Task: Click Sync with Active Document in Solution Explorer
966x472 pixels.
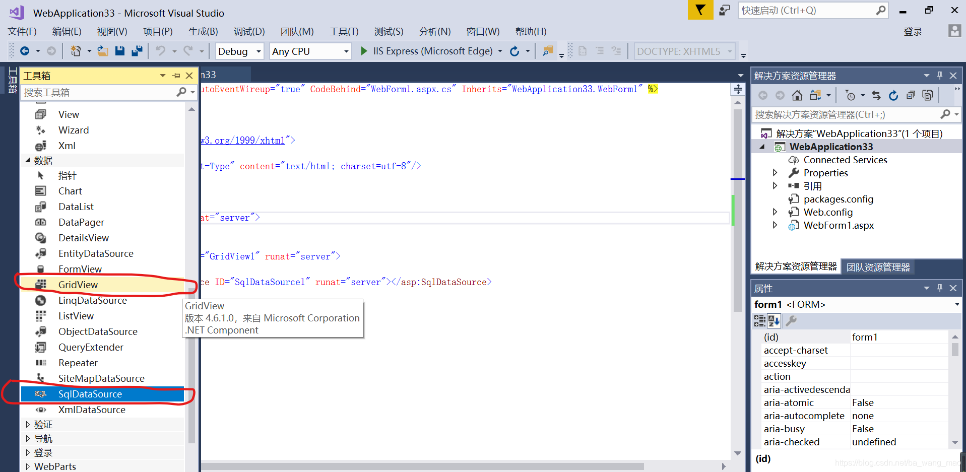Action: (x=876, y=95)
